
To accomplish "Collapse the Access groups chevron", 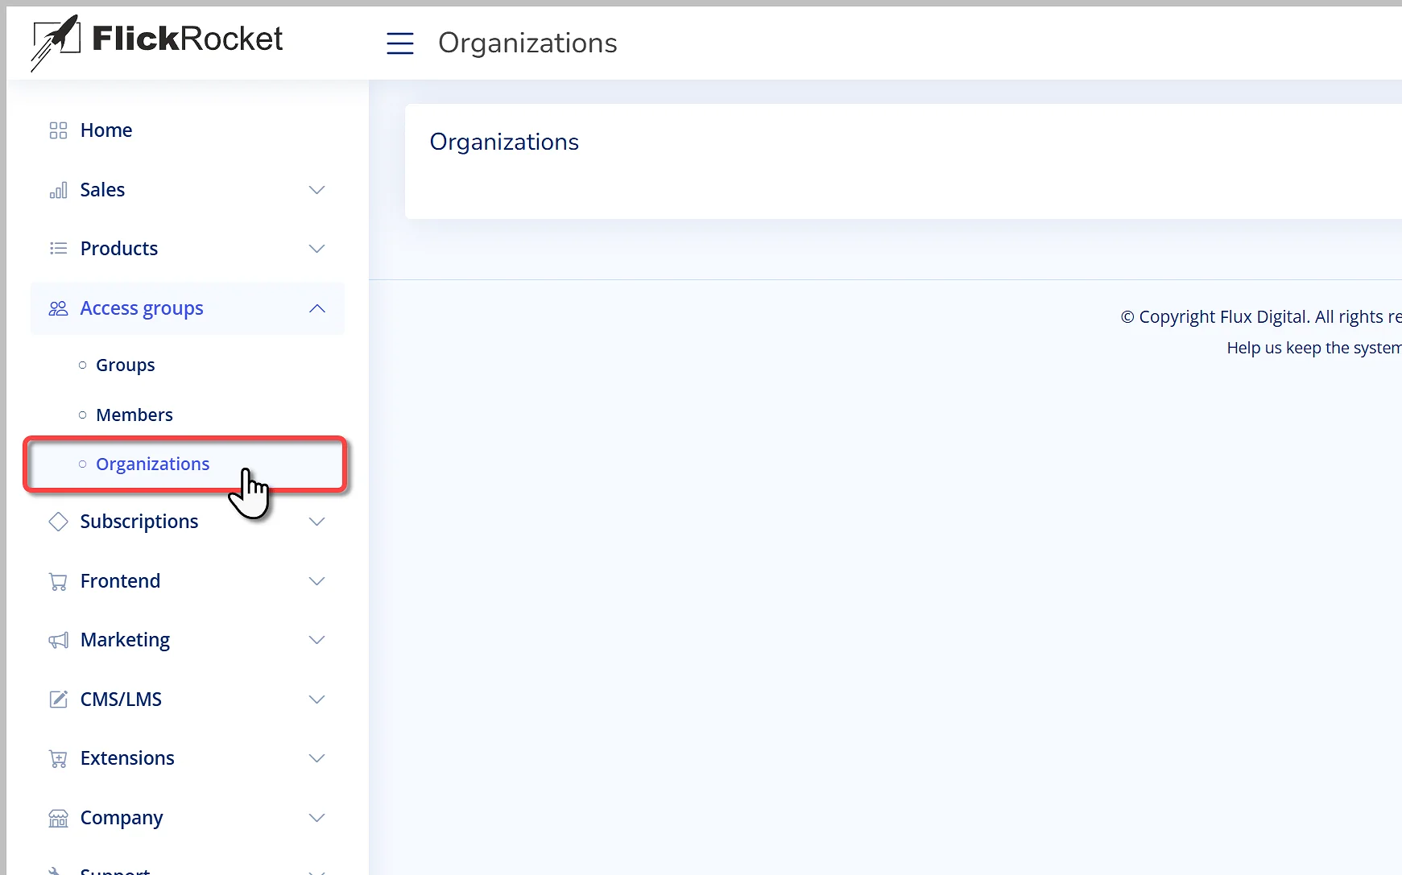I will [317, 308].
